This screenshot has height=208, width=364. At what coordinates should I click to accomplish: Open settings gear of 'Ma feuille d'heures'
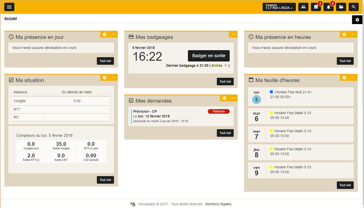344,78
